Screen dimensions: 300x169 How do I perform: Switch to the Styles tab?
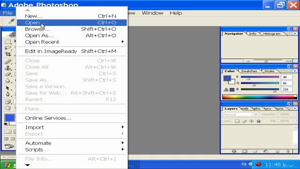click(269, 71)
